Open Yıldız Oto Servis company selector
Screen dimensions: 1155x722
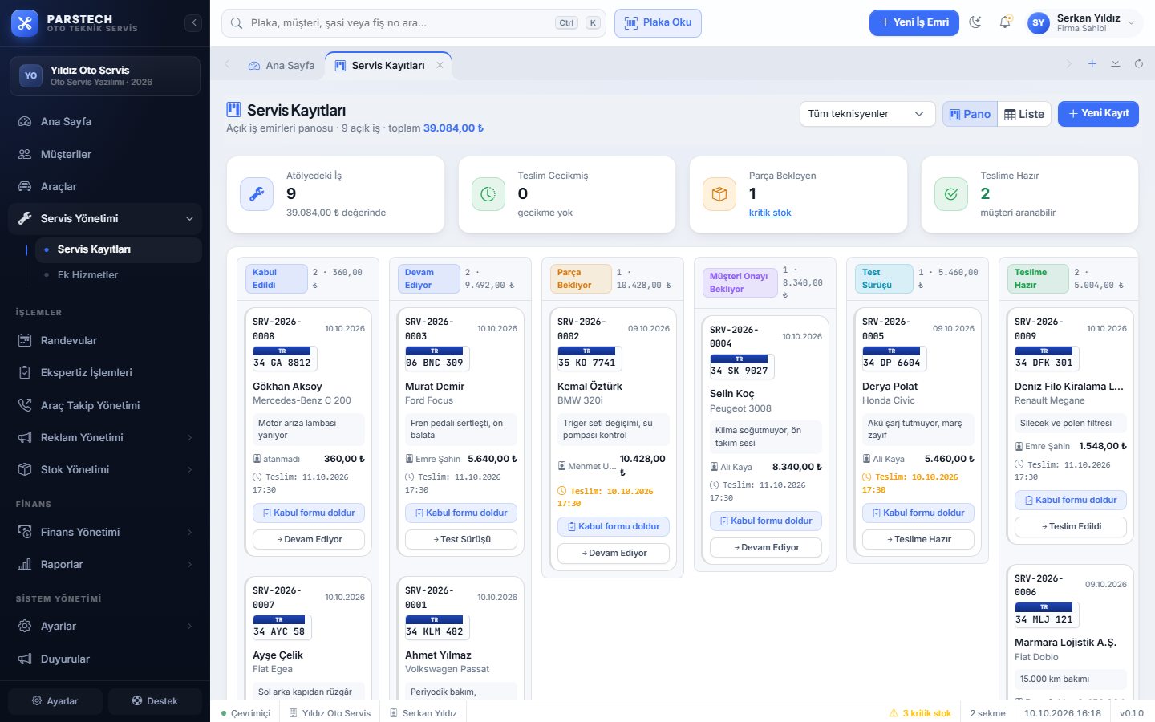tap(105, 76)
